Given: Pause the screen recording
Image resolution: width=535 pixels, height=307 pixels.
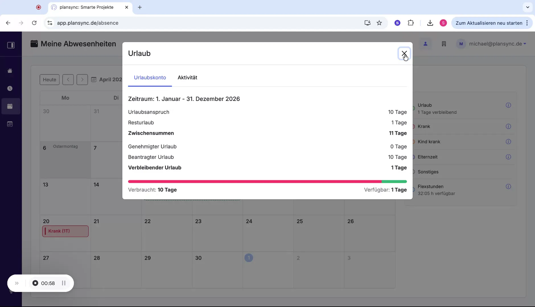Looking at the screenshot, I should click(64, 283).
